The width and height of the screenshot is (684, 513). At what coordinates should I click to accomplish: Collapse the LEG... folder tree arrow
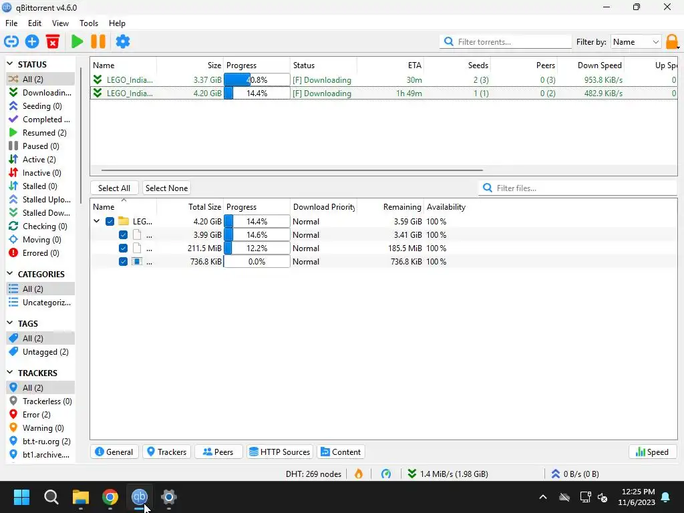[97, 222]
